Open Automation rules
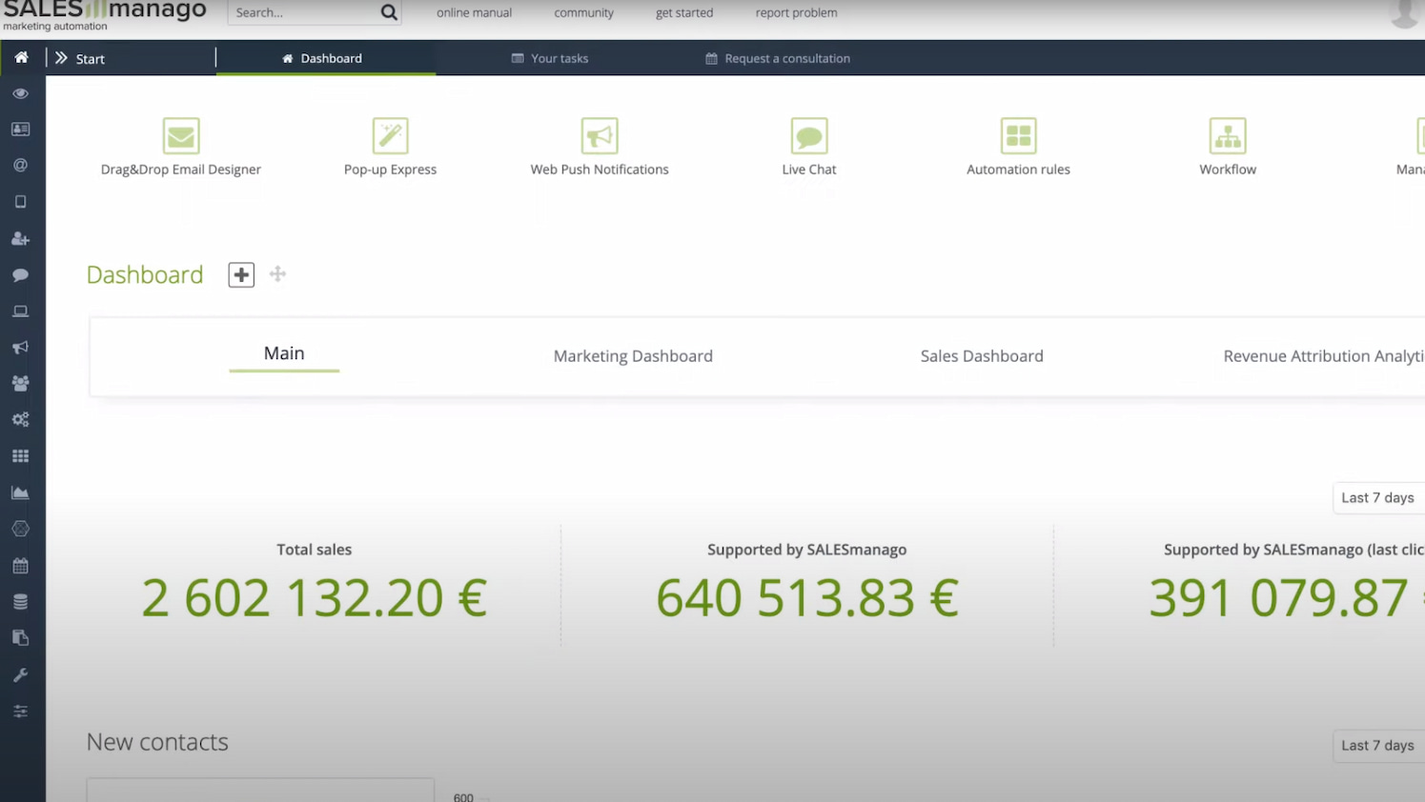Screen dimensions: 1425x802 pos(1018,145)
